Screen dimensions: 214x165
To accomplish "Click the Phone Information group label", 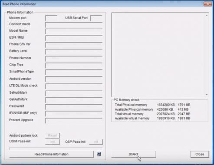I will pos(20,12).
